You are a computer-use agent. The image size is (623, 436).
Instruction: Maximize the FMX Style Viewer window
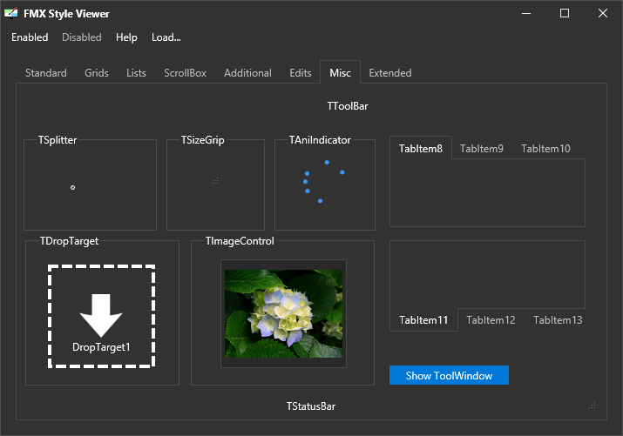pyautogui.click(x=565, y=13)
